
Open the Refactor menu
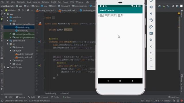[x=46, y=2]
